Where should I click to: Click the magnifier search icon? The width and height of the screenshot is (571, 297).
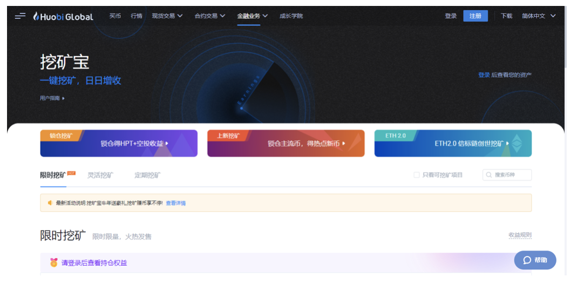coord(489,175)
